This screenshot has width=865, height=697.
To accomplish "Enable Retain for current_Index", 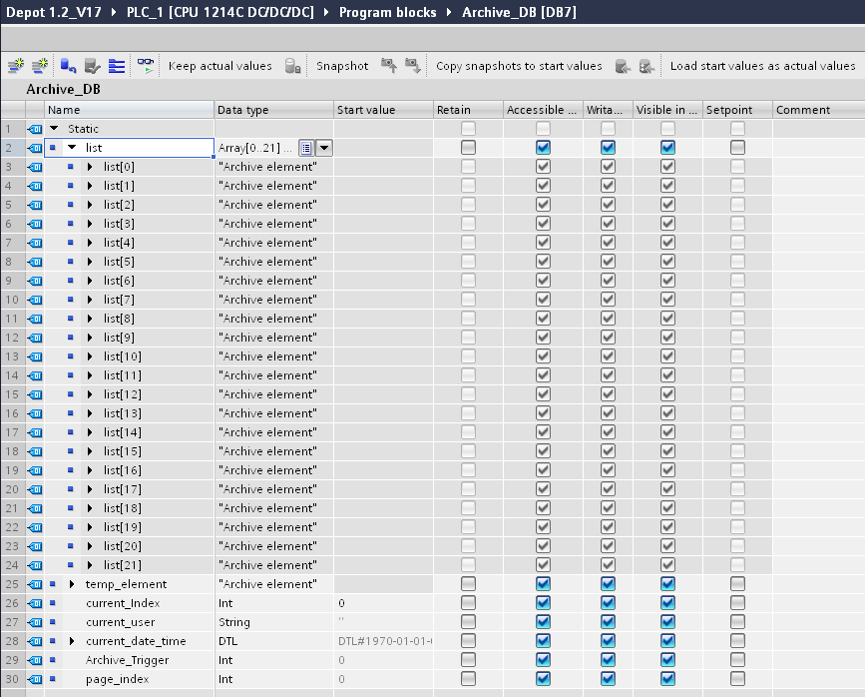I will 468,603.
